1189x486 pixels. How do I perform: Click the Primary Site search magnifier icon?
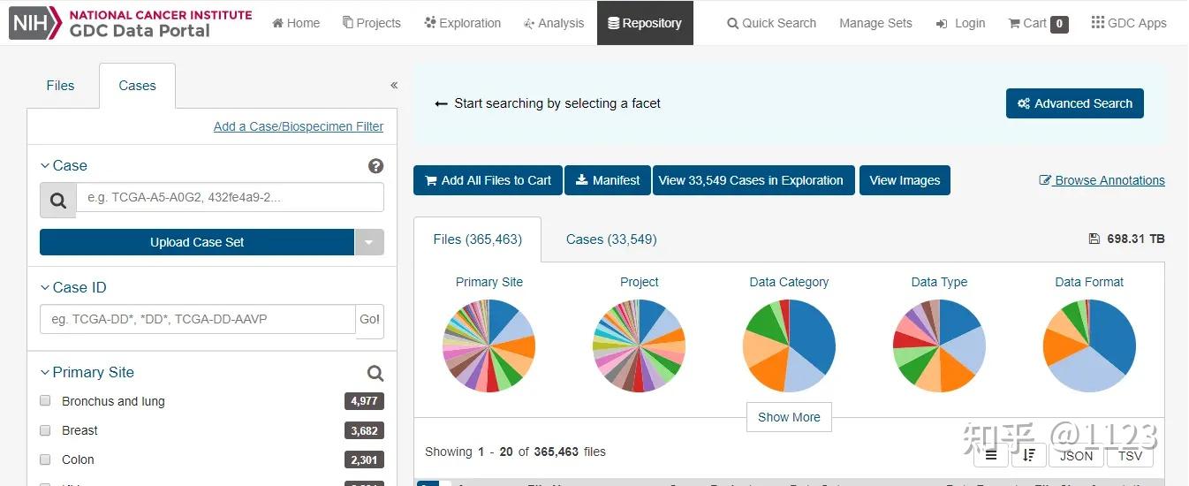375,373
